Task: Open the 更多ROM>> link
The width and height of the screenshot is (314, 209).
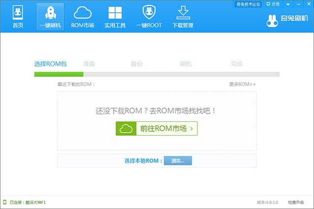Action: (x=242, y=84)
